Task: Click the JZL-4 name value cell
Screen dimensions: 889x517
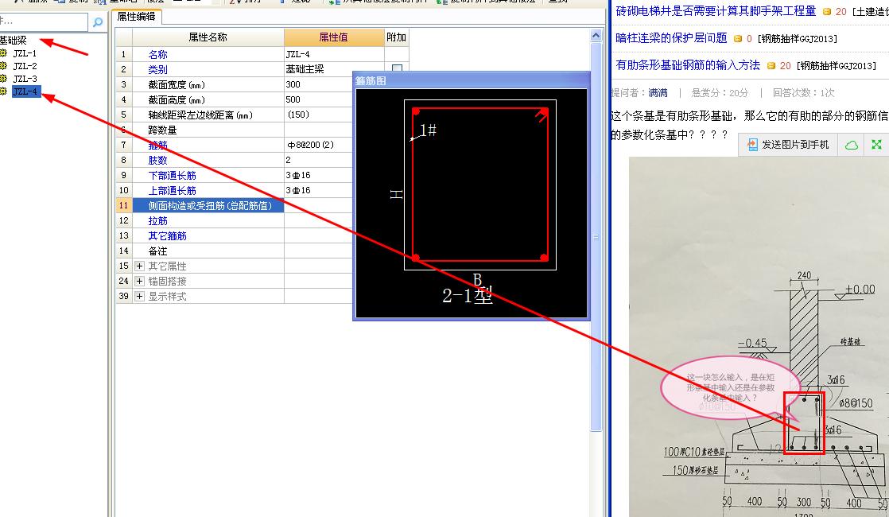Action: [334, 54]
